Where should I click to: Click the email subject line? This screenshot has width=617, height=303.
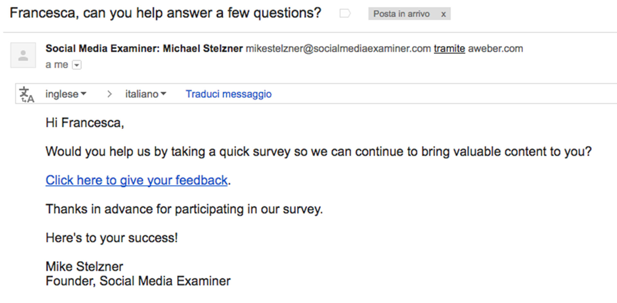[165, 13]
